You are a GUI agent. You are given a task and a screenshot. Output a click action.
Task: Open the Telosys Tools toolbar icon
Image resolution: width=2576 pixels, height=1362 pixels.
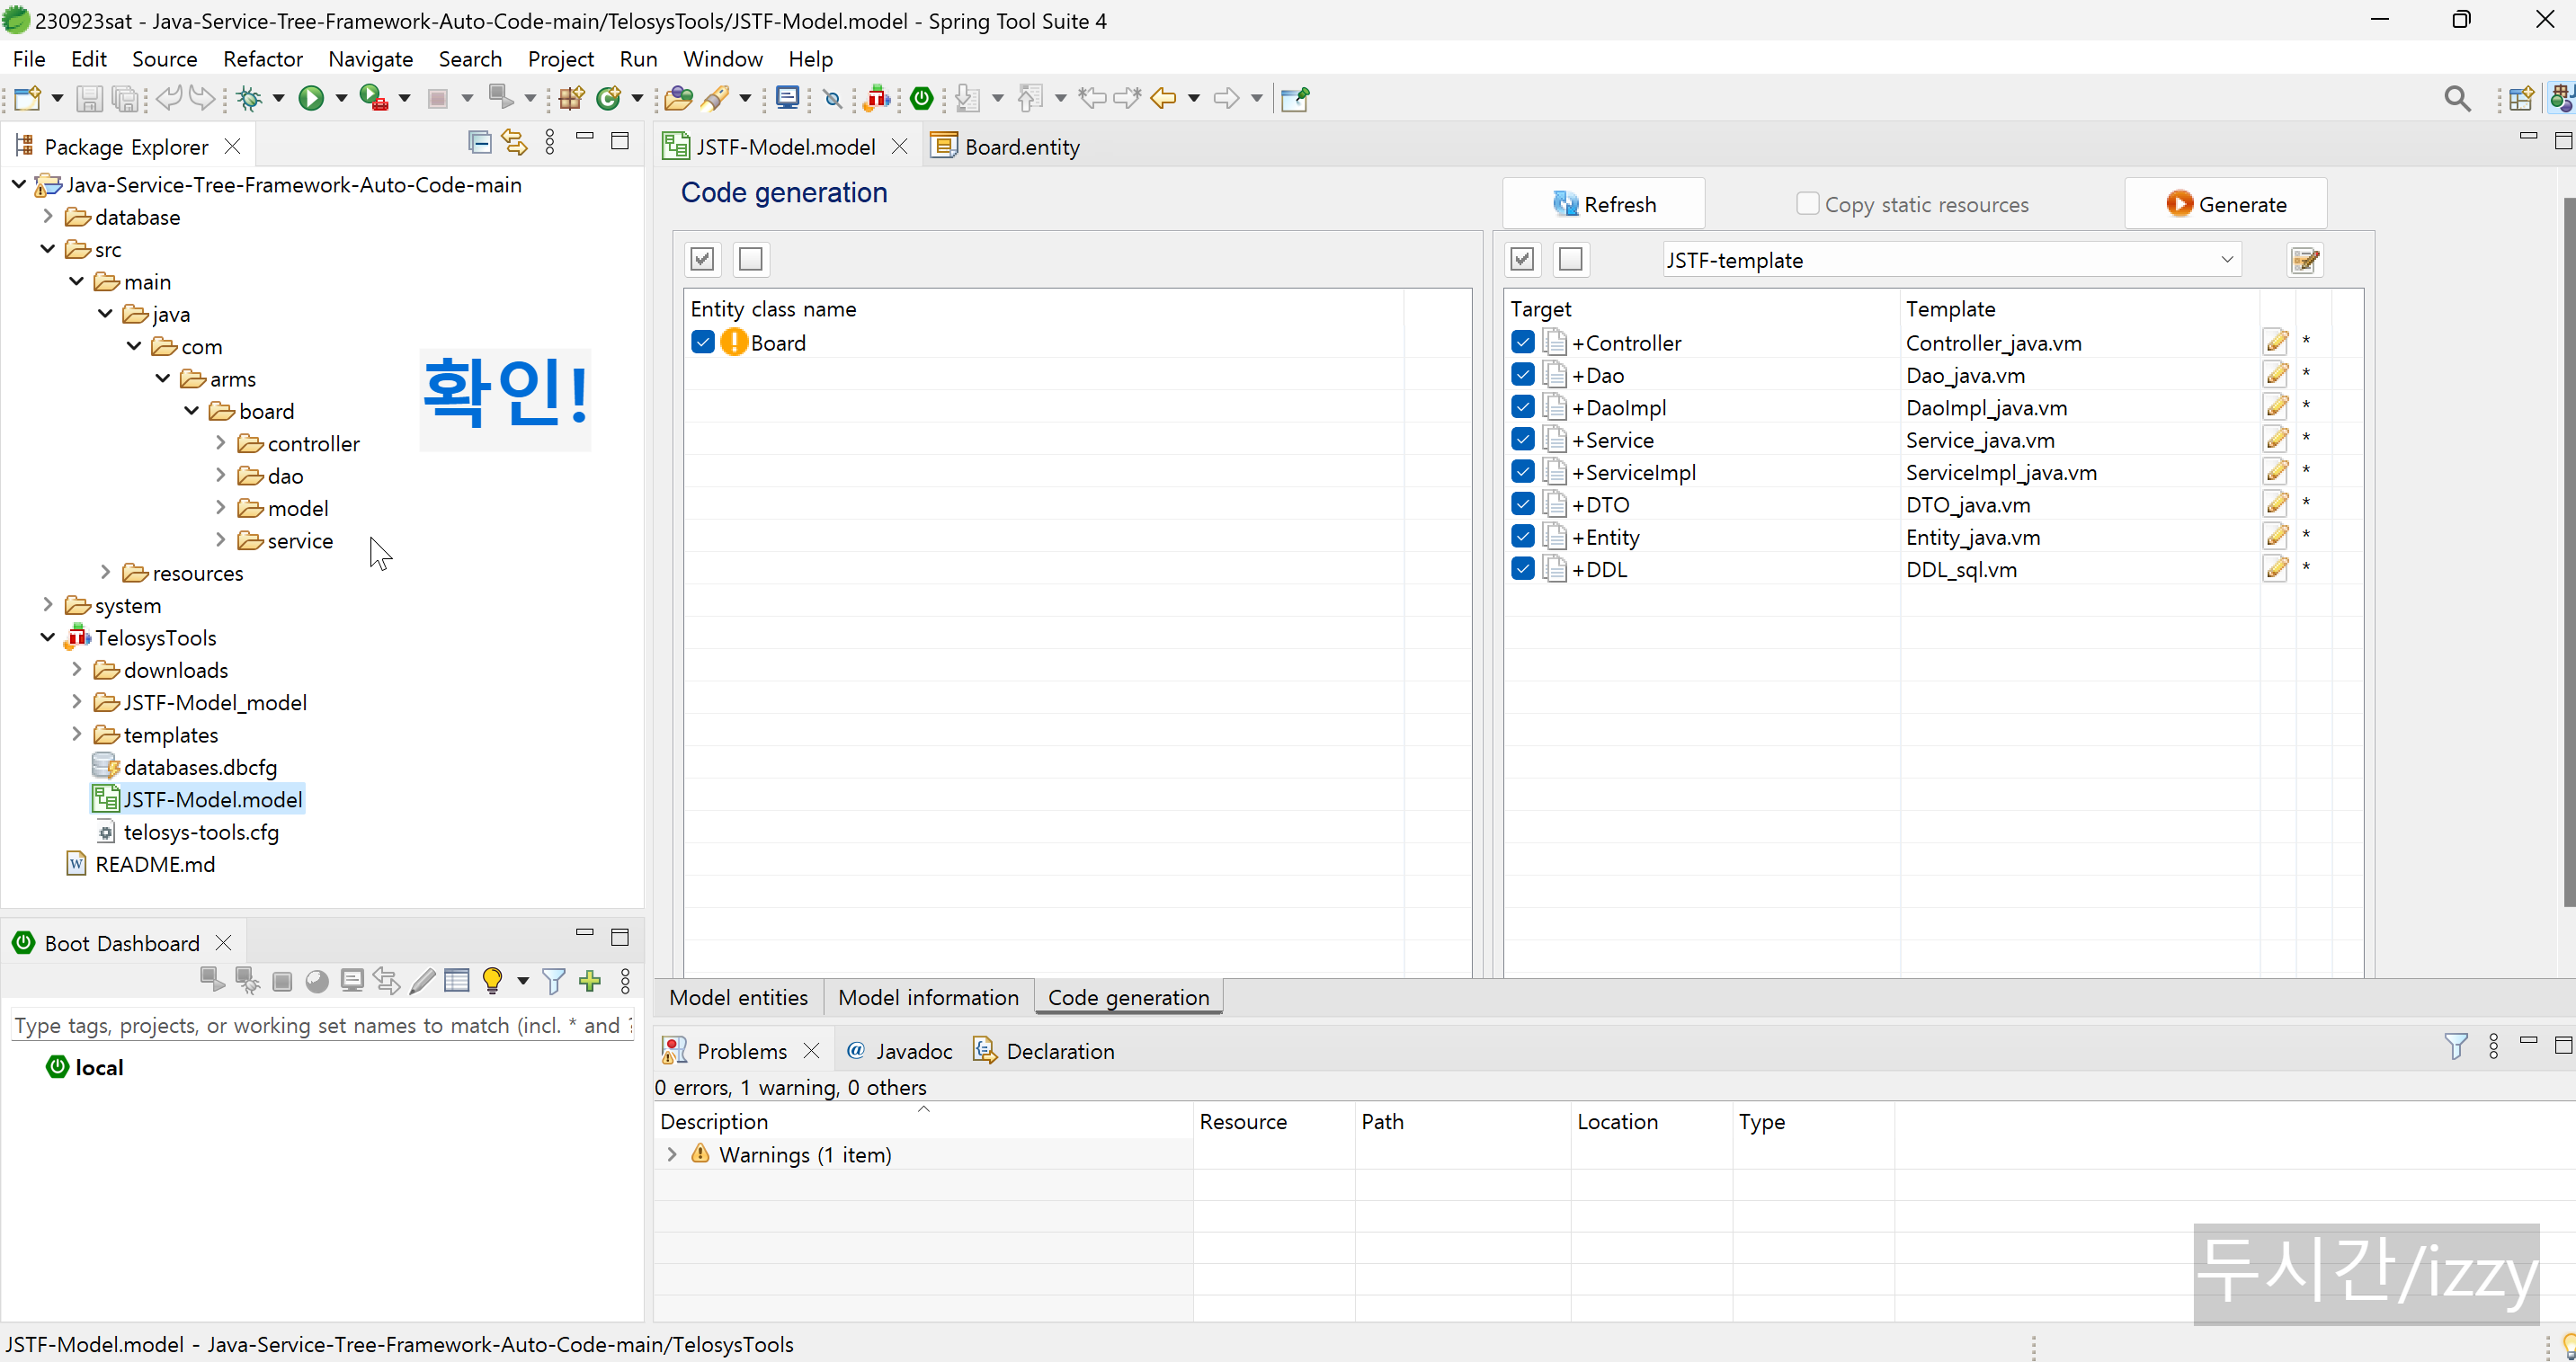(x=877, y=98)
